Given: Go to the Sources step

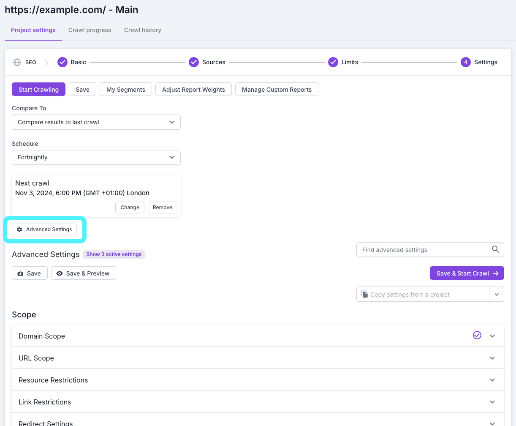Looking at the screenshot, I should (x=214, y=62).
